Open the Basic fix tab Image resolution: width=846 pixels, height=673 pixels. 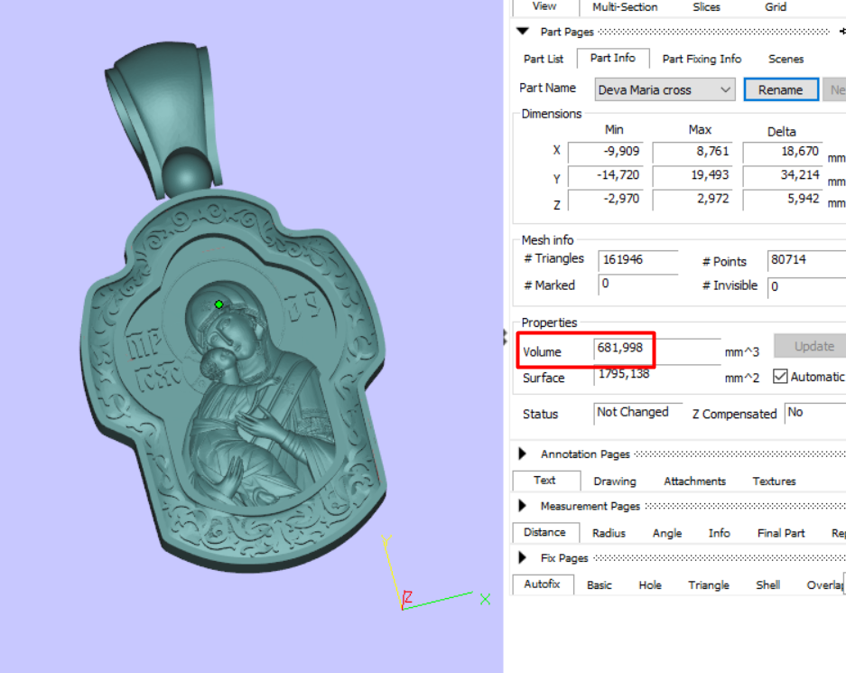click(599, 585)
